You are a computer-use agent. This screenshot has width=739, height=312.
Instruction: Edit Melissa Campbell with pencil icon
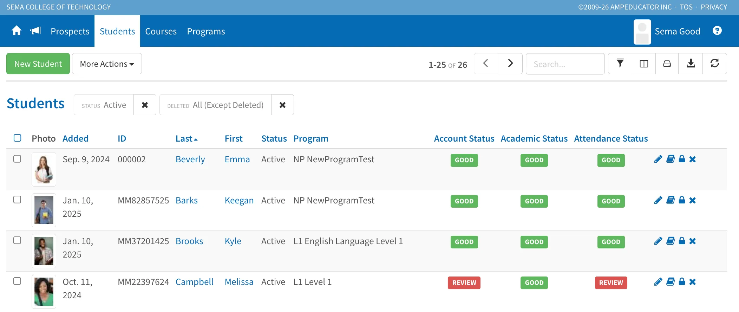point(658,282)
